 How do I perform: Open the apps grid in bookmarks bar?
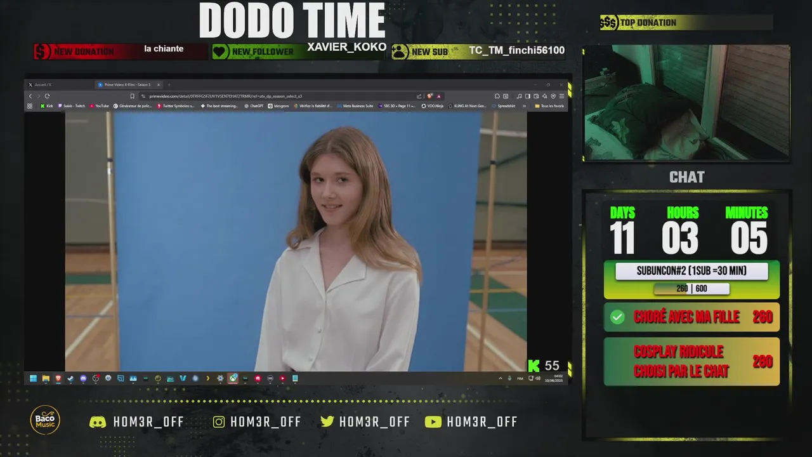(30, 106)
